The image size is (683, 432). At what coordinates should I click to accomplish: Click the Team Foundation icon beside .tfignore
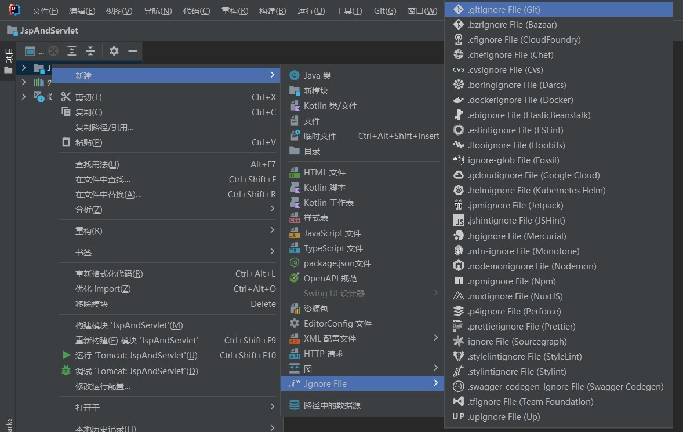[458, 401]
